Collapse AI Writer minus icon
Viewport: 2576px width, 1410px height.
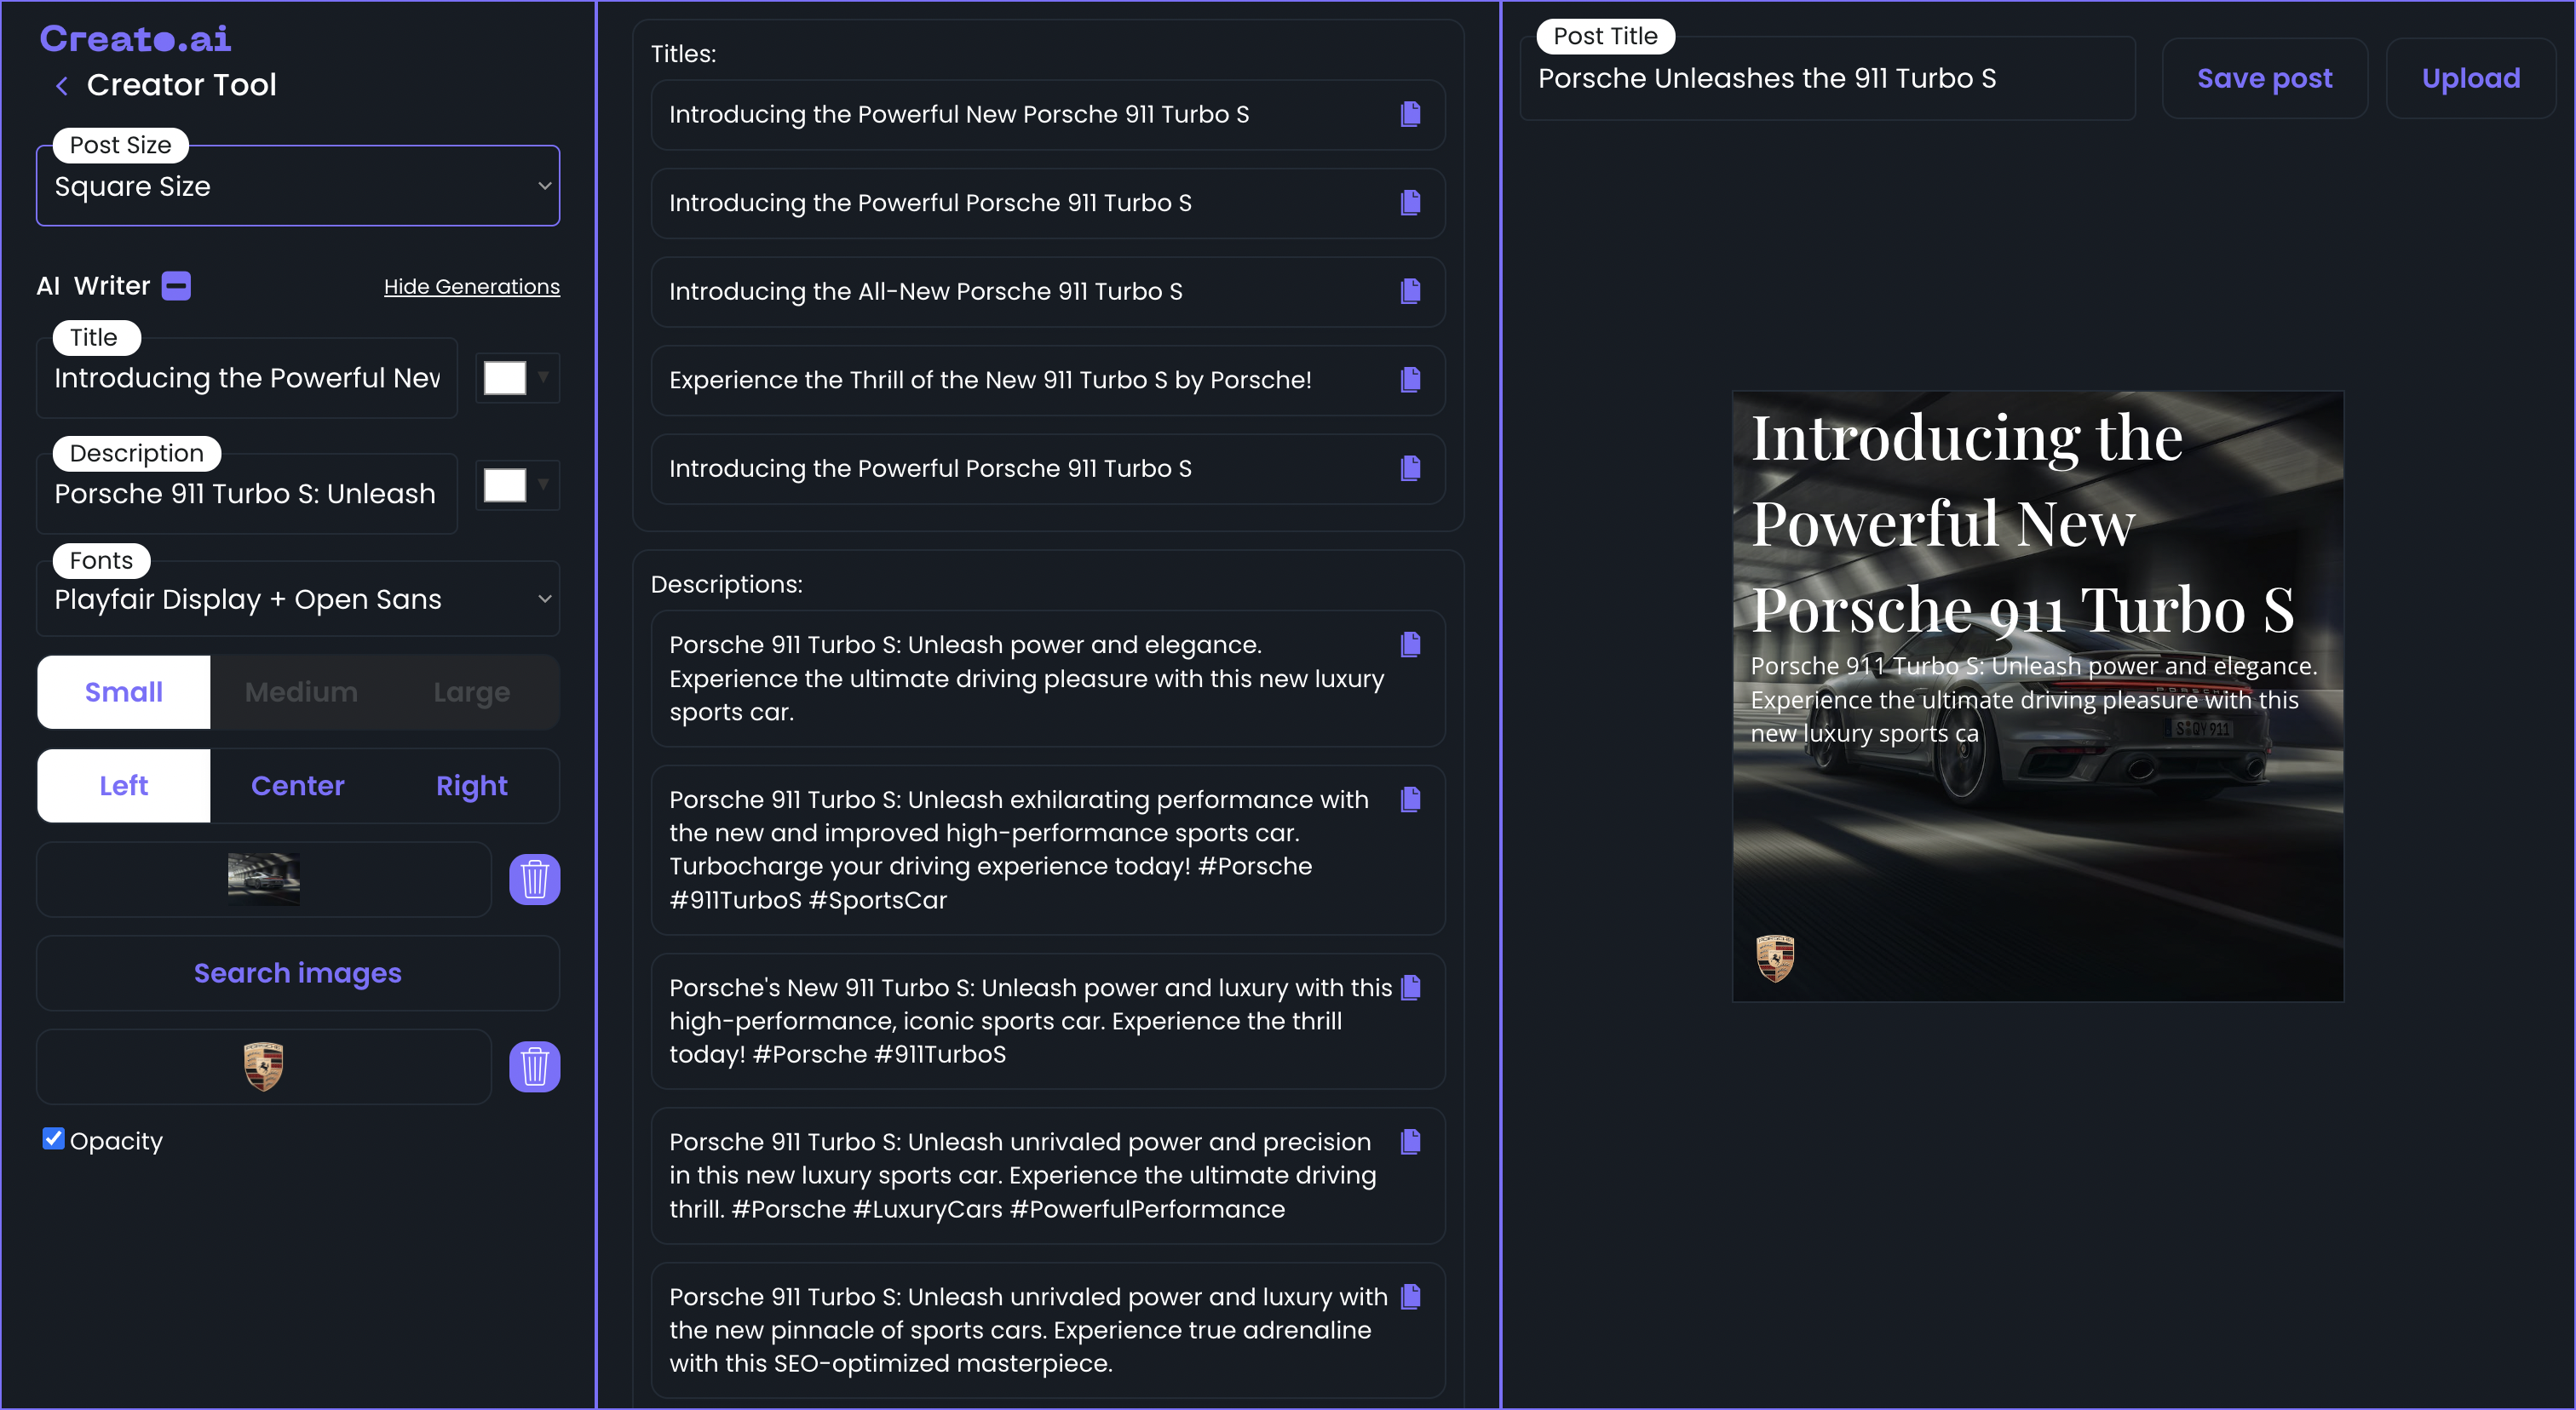[176, 286]
